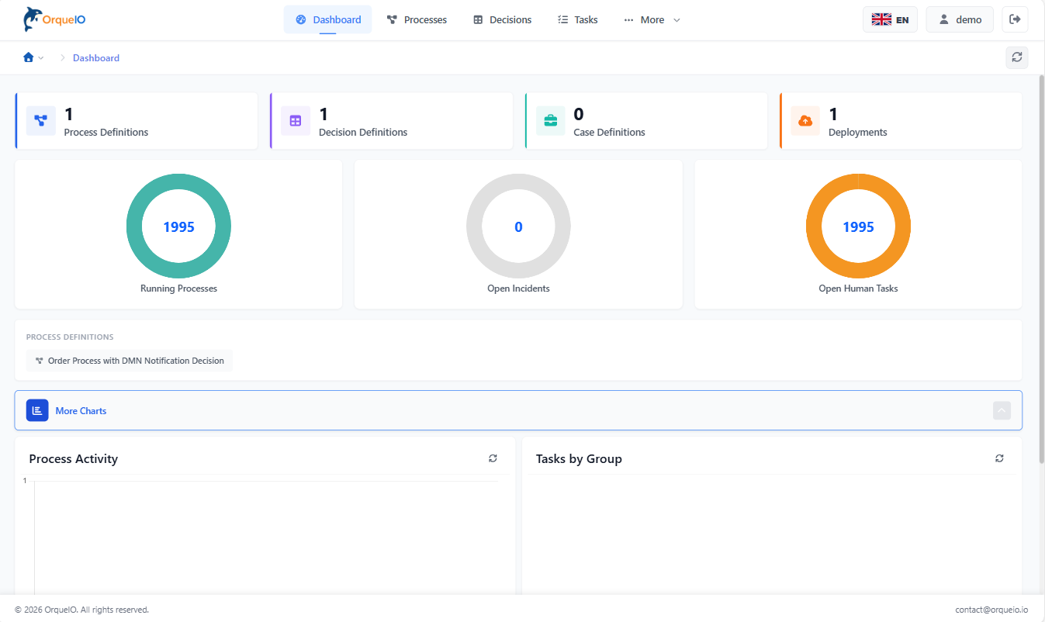Open Order Process with DMN Notification Decision
This screenshot has width=1045, height=622.
(130, 361)
